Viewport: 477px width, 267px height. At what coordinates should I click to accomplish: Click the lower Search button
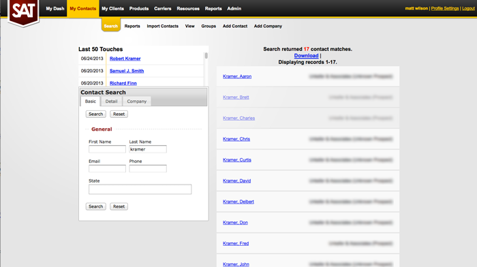point(96,206)
